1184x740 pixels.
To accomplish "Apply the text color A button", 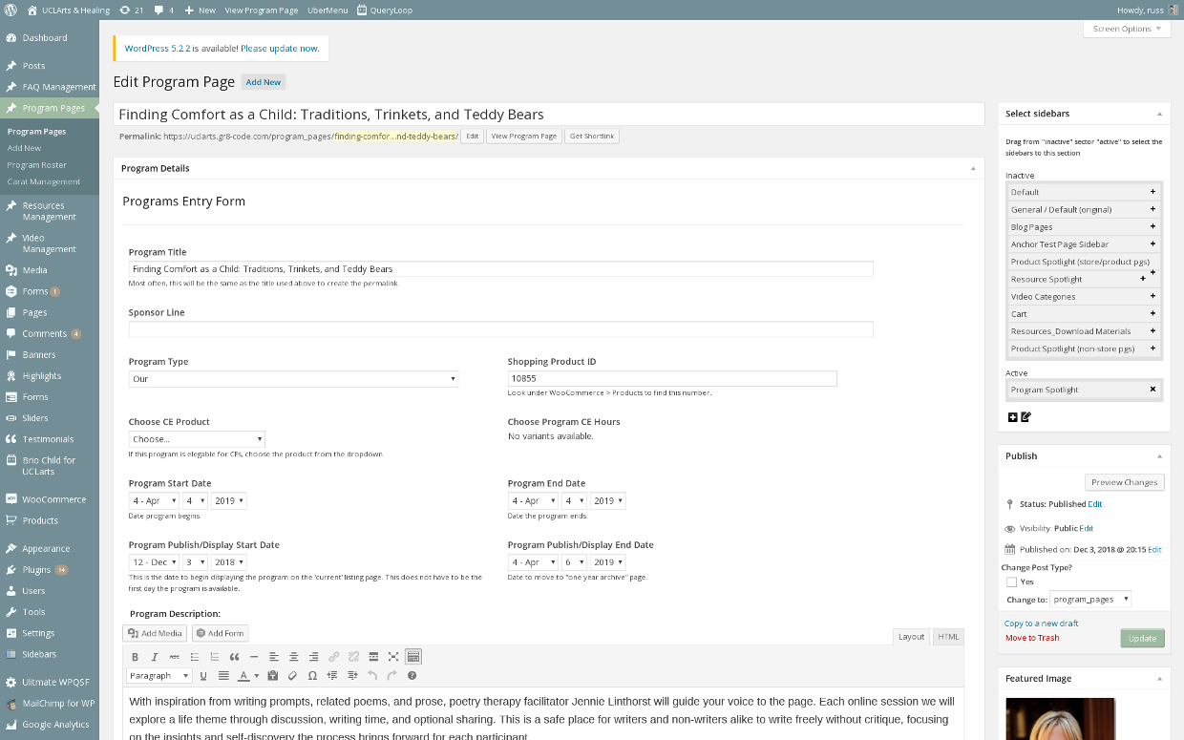I will (243, 676).
